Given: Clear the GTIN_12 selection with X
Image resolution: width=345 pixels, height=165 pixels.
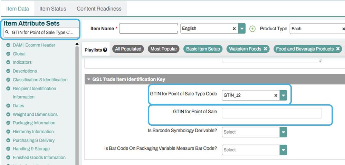Looking at the screenshot, I should (276, 95).
